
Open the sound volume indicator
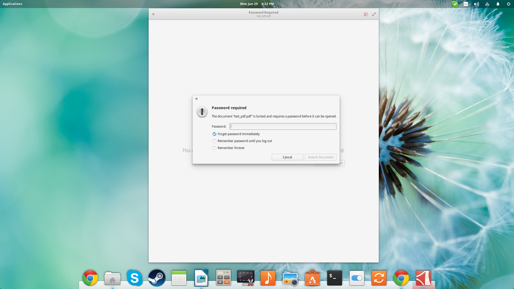[x=476, y=4]
